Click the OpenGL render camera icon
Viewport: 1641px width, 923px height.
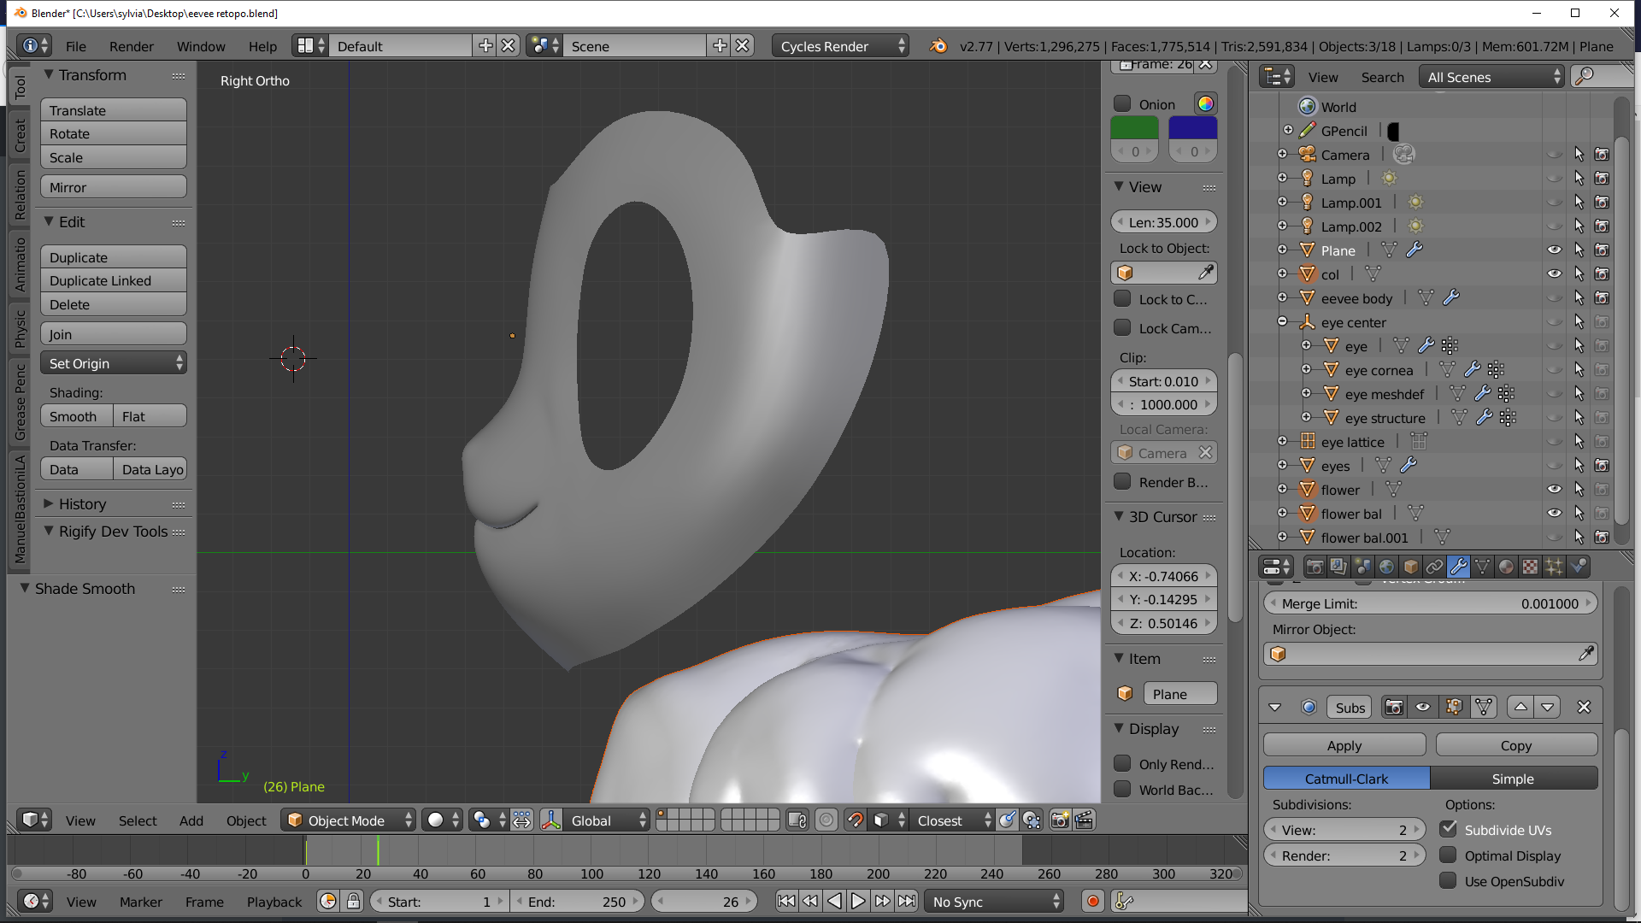[x=1059, y=820]
